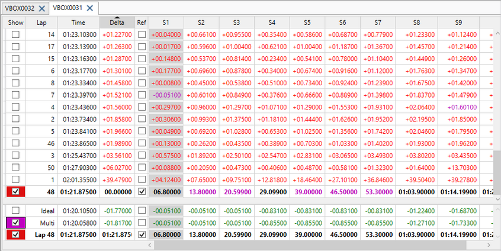501x251 pixels.
Task: Sort by the Delta column header
Action: coord(117,22)
